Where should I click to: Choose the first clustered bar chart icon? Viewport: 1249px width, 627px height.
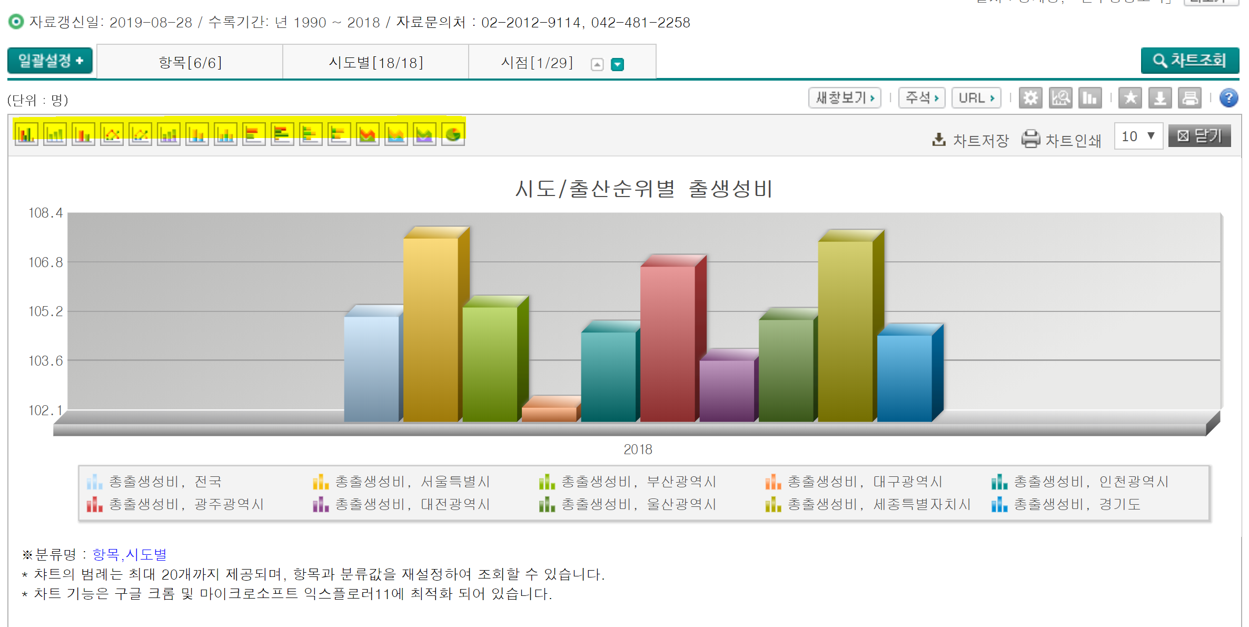point(26,134)
